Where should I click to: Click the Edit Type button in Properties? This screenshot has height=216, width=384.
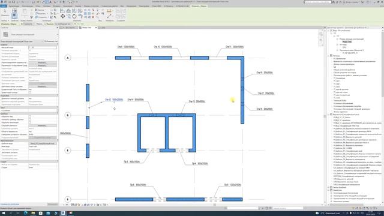pos(50,41)
